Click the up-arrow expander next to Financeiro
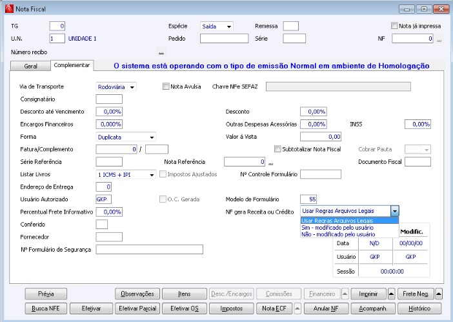The width and height of the screenshot is (453, 322). tap(345, 294)
